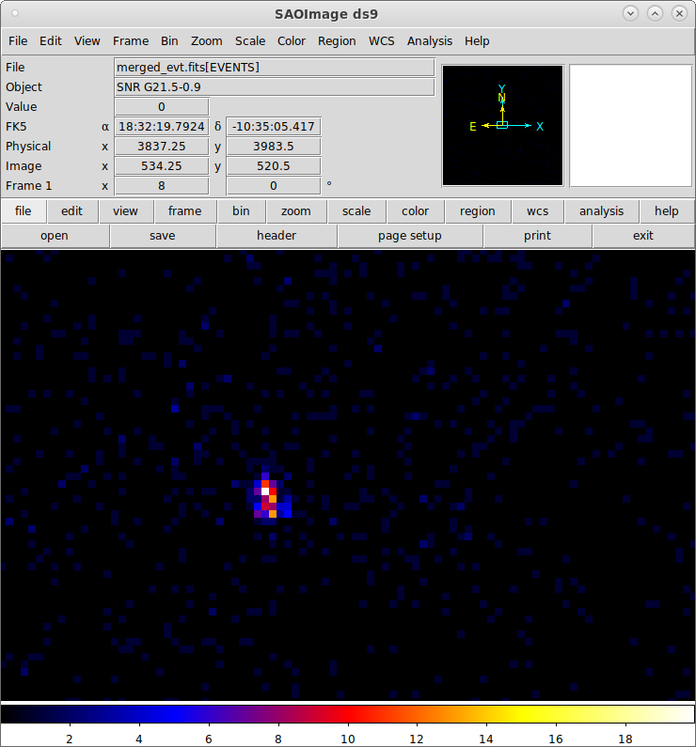
Task: Click the save button
Action: pyautogui.click(x=163, y=236)
